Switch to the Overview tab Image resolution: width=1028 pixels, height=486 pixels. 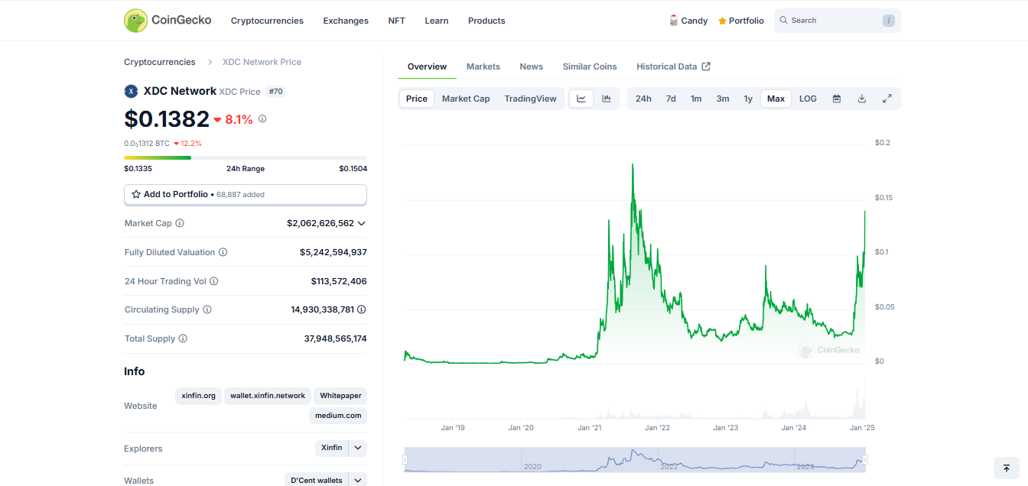tap(427, 66)
